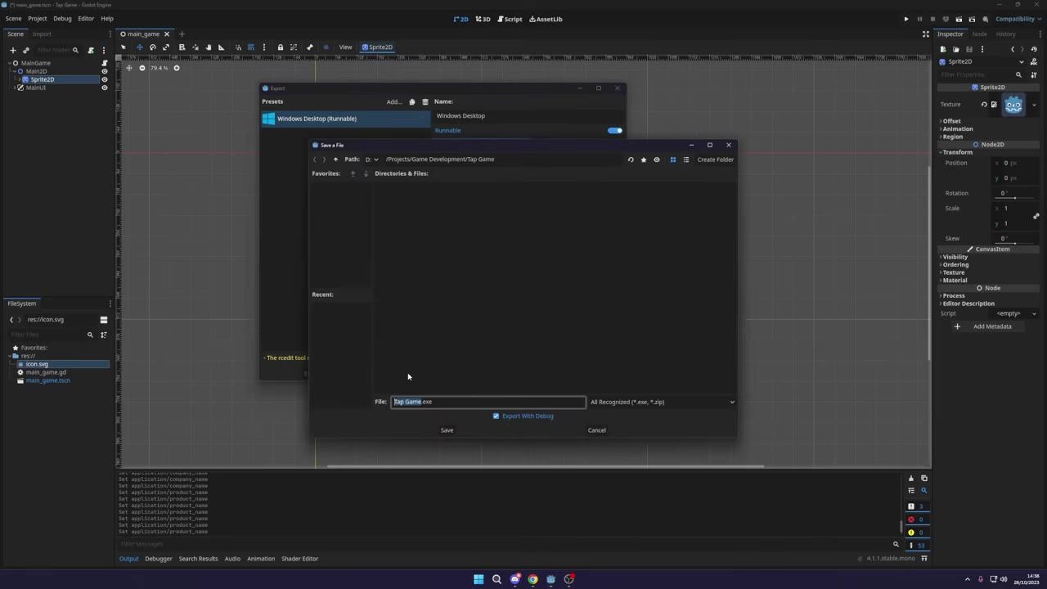The width and height of the screenshot is (1047, 589).
Task: Select the Scale mode tool in viewport toolbar
Action: (x=166, y=47)
